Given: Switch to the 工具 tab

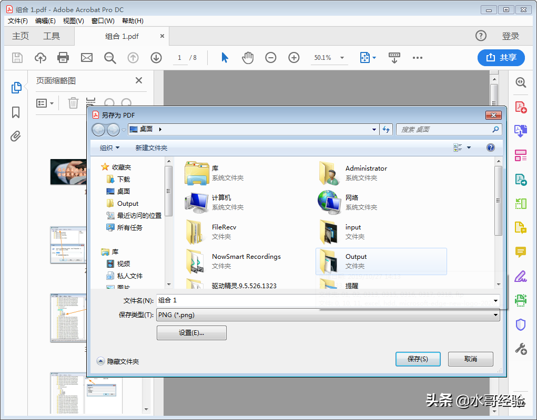Looking at the screenshot, I should (52, 36).
